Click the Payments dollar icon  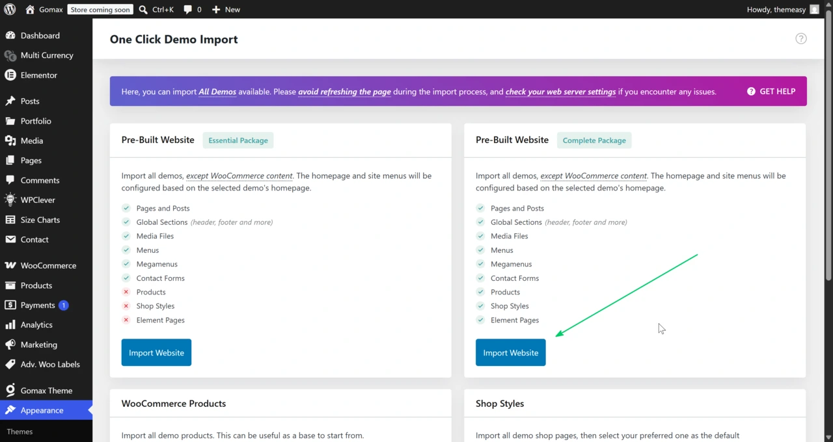pyautogui.click(x=10, y=305)
